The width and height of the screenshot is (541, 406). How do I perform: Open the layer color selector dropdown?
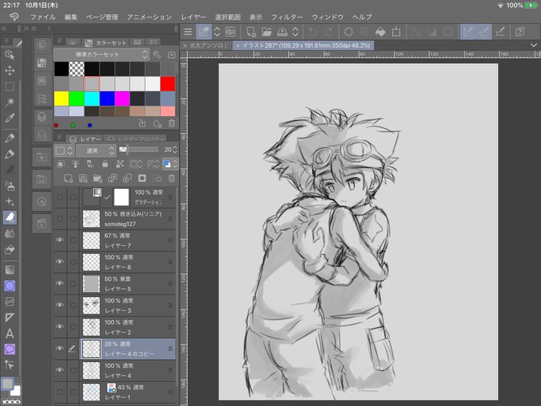tap(170, 164)
